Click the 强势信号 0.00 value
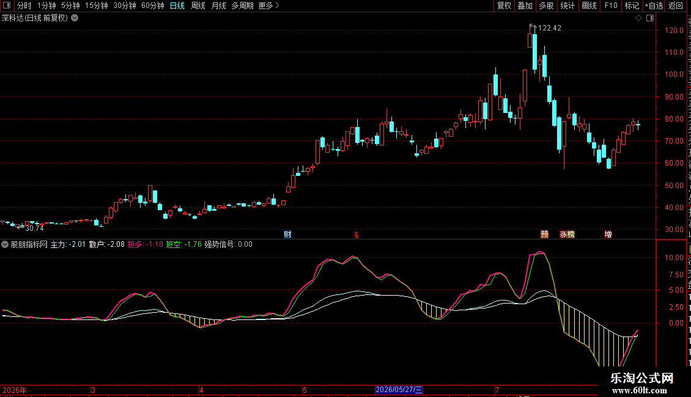This screenshot has height=397, width=691. coord(228,244)
